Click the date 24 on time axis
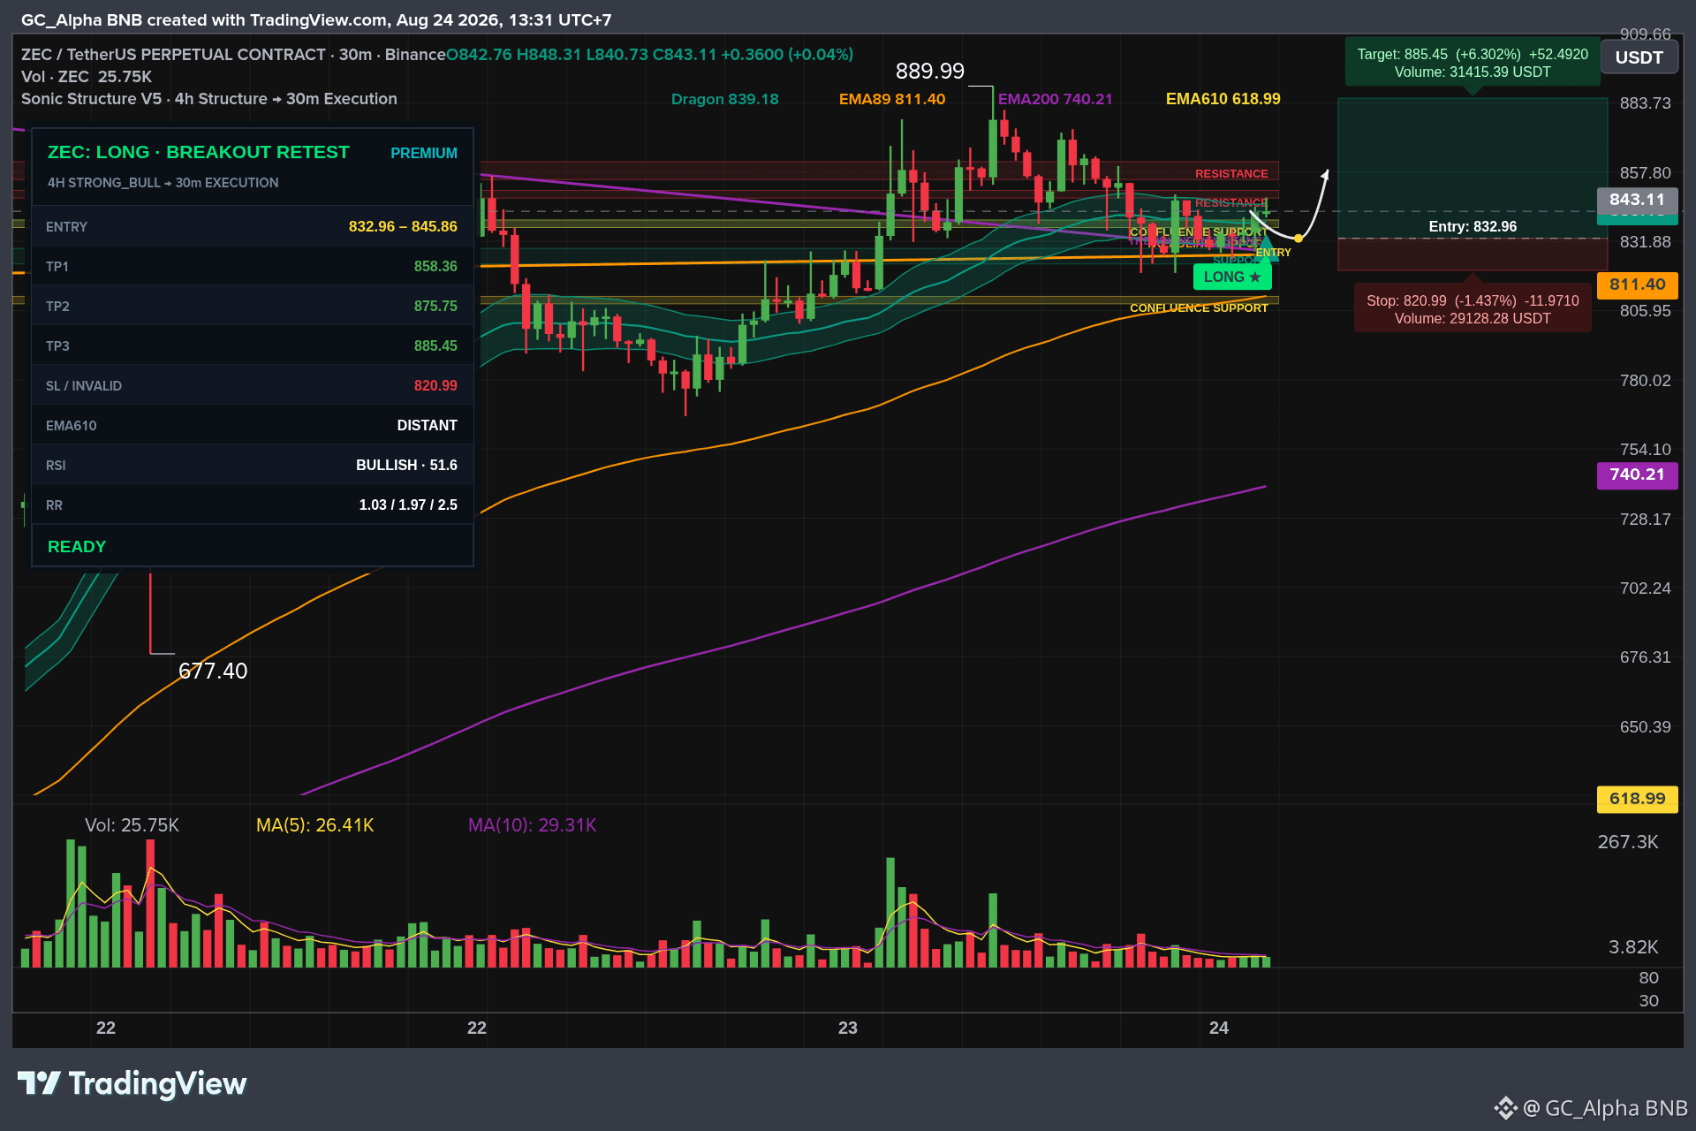 point(1219,1028)
